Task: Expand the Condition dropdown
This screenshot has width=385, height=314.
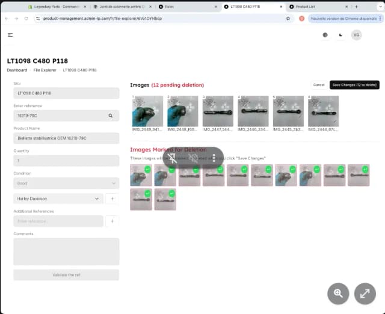Action: (66, 183)
